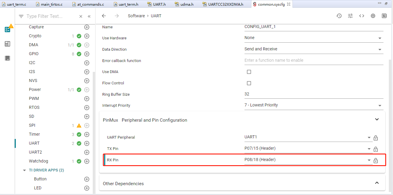This screenshot has height=195, width=393.
Task: Add a new UART2 instance
Action: [87, 152]
